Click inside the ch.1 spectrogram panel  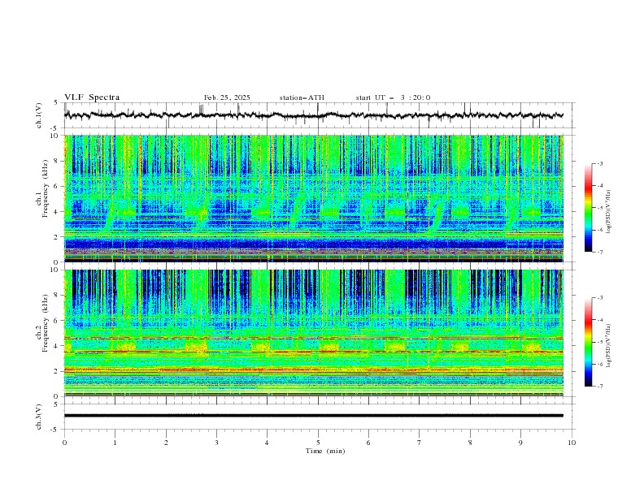tap(313, 198)
